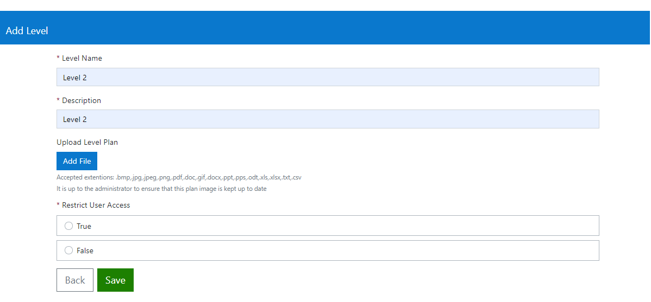The image size is (651, 302).
Task: Save the new level
Action: point(115,280)
